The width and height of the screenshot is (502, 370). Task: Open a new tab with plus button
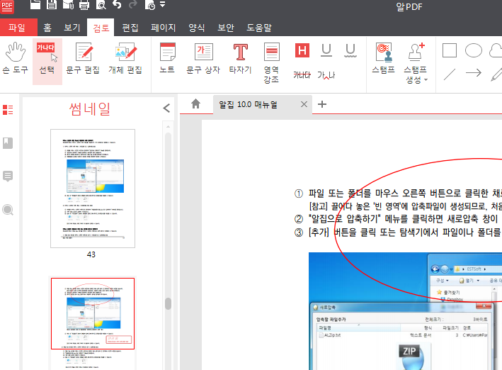322,104
